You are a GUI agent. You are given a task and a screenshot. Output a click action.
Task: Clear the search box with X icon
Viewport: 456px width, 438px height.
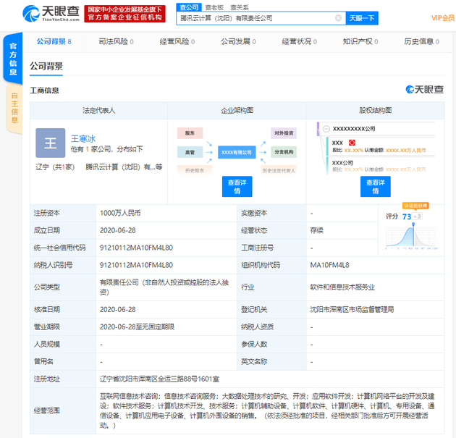coord(338,18)
